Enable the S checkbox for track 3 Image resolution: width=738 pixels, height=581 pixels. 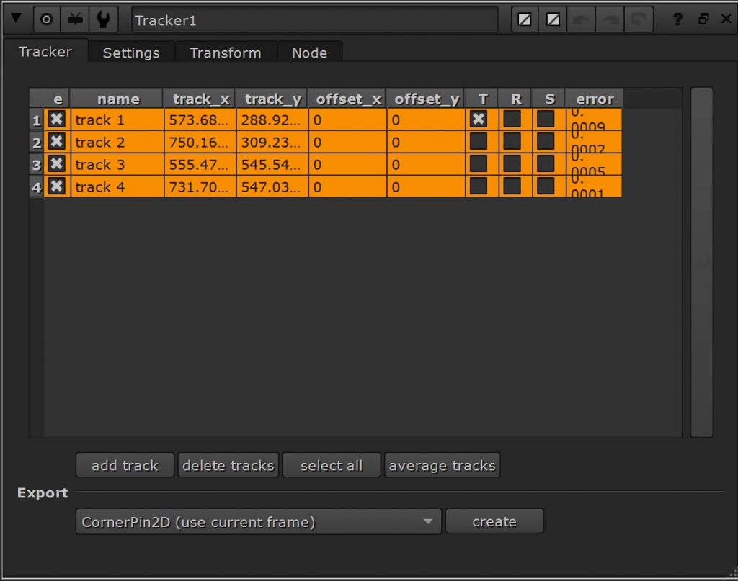547,164
